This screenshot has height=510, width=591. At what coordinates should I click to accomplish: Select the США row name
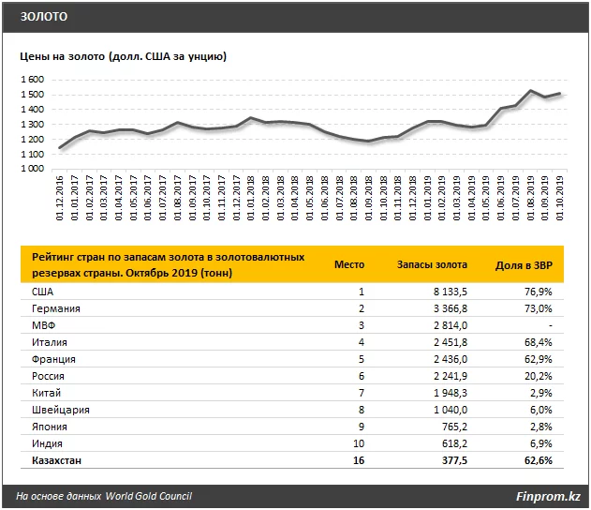click(44, 292)
